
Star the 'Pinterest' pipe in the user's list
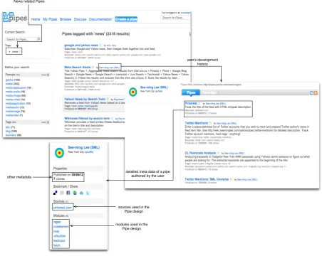199,103
